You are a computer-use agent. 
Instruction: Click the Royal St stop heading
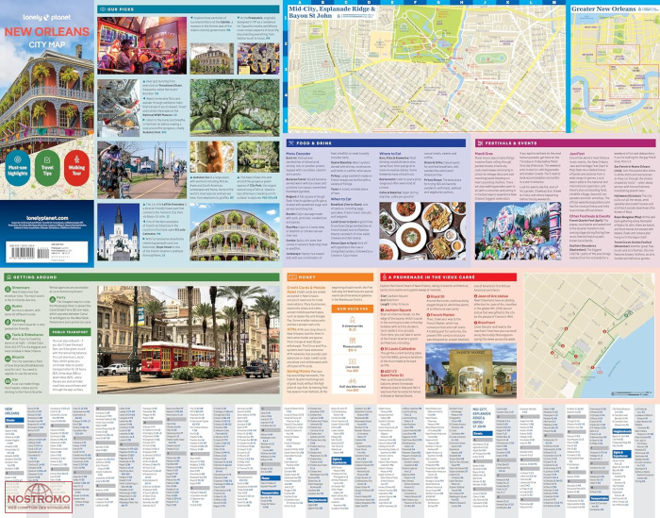click(437, 296)
